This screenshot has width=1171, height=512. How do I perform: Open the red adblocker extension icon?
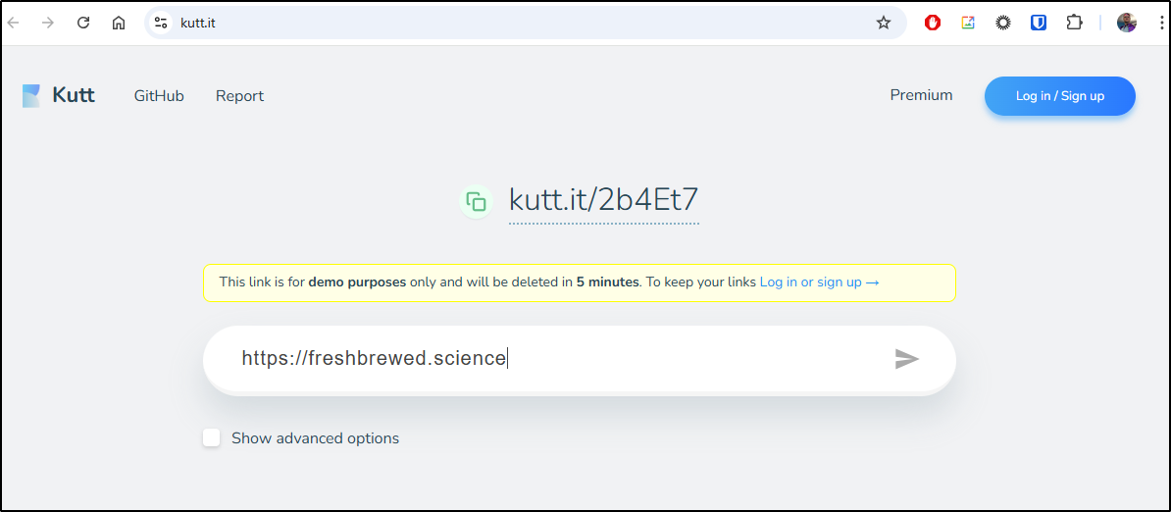pyautogui.click(x=932, y=24)
